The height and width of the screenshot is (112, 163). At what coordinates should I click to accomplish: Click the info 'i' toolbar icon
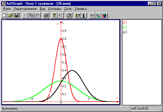click(84, 16)
